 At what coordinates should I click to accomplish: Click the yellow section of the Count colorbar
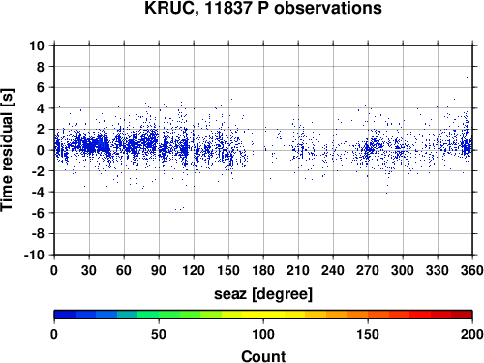tap(263, 315)
